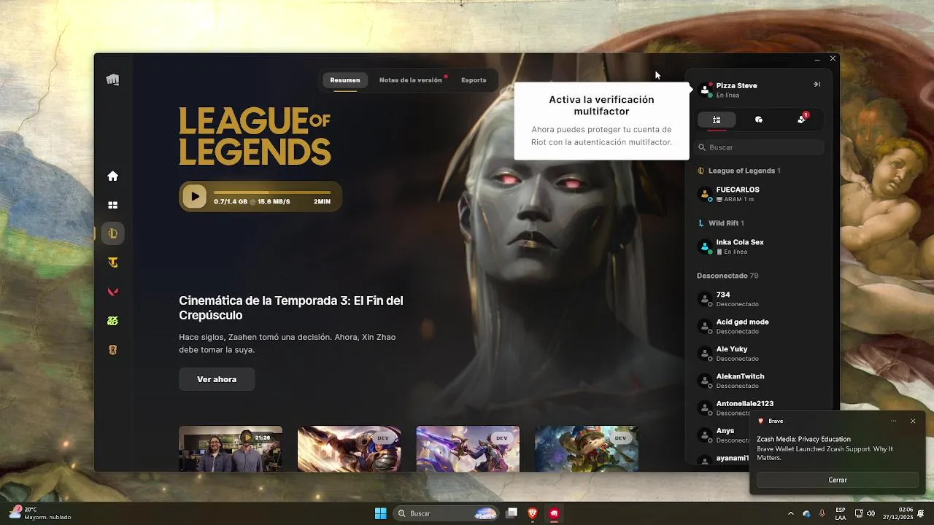Click the Pizza Steve username

tap(736, 85)
